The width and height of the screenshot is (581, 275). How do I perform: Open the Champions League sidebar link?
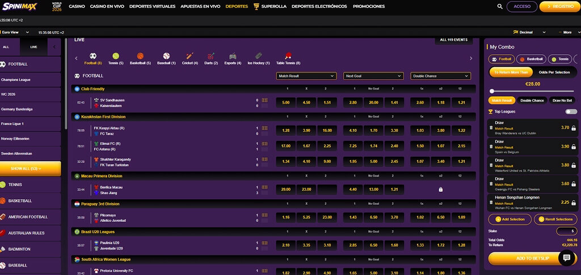(31, 80)
